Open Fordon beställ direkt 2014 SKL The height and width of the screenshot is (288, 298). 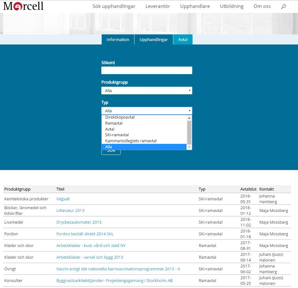(x=85, y=234)
